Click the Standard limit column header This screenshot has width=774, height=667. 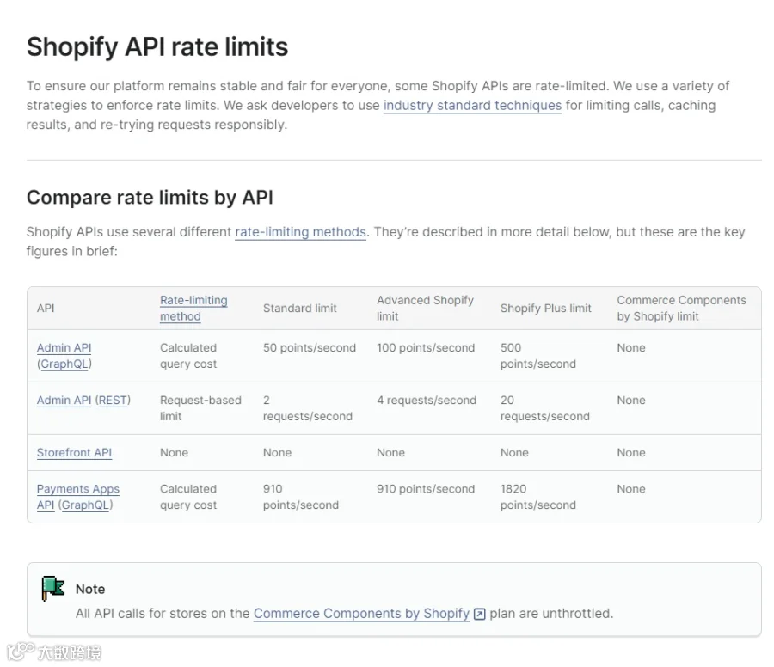point(299,309)
